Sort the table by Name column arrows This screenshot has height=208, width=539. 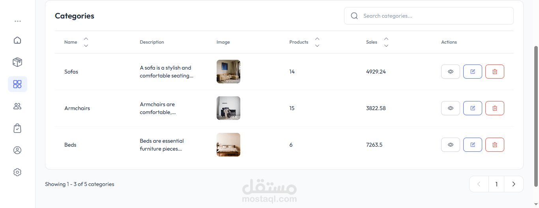coord(86,42)
